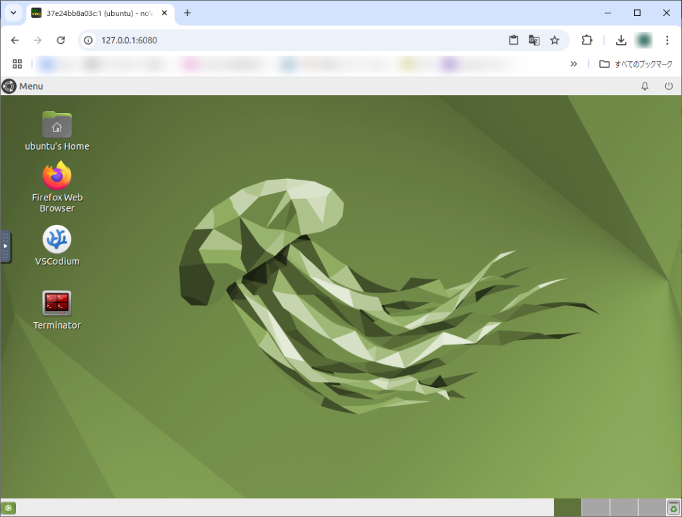The image size is (682, 517).
Task: Open a new Chrome tab
Action: [x=187, y=13]
